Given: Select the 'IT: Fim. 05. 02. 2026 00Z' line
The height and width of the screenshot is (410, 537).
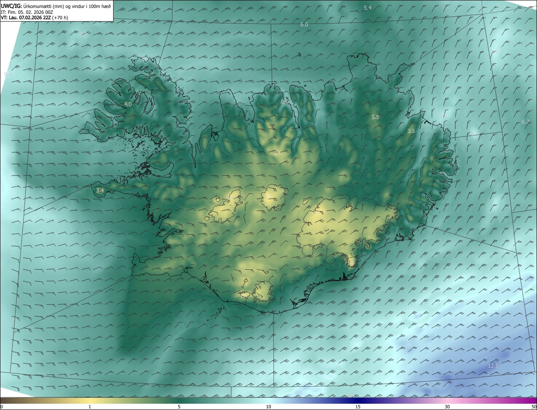Looking at the screenshot, I should (x=27, y=12).
